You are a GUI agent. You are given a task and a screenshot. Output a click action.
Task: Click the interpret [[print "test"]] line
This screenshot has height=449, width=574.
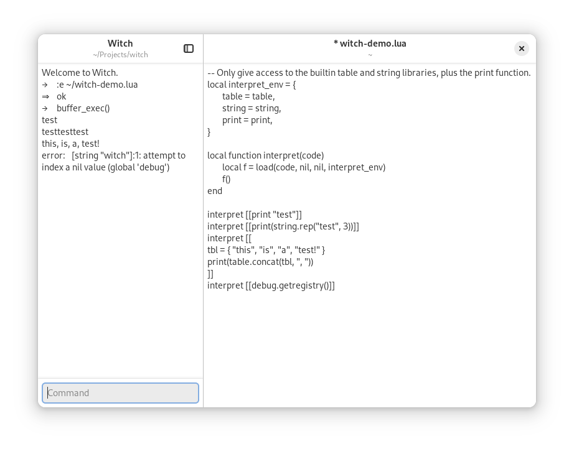(x=255, y=215)
